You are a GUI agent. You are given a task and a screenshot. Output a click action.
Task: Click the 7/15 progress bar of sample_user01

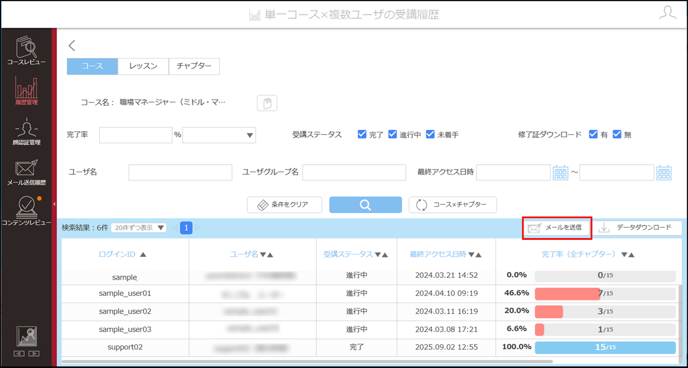605,293
